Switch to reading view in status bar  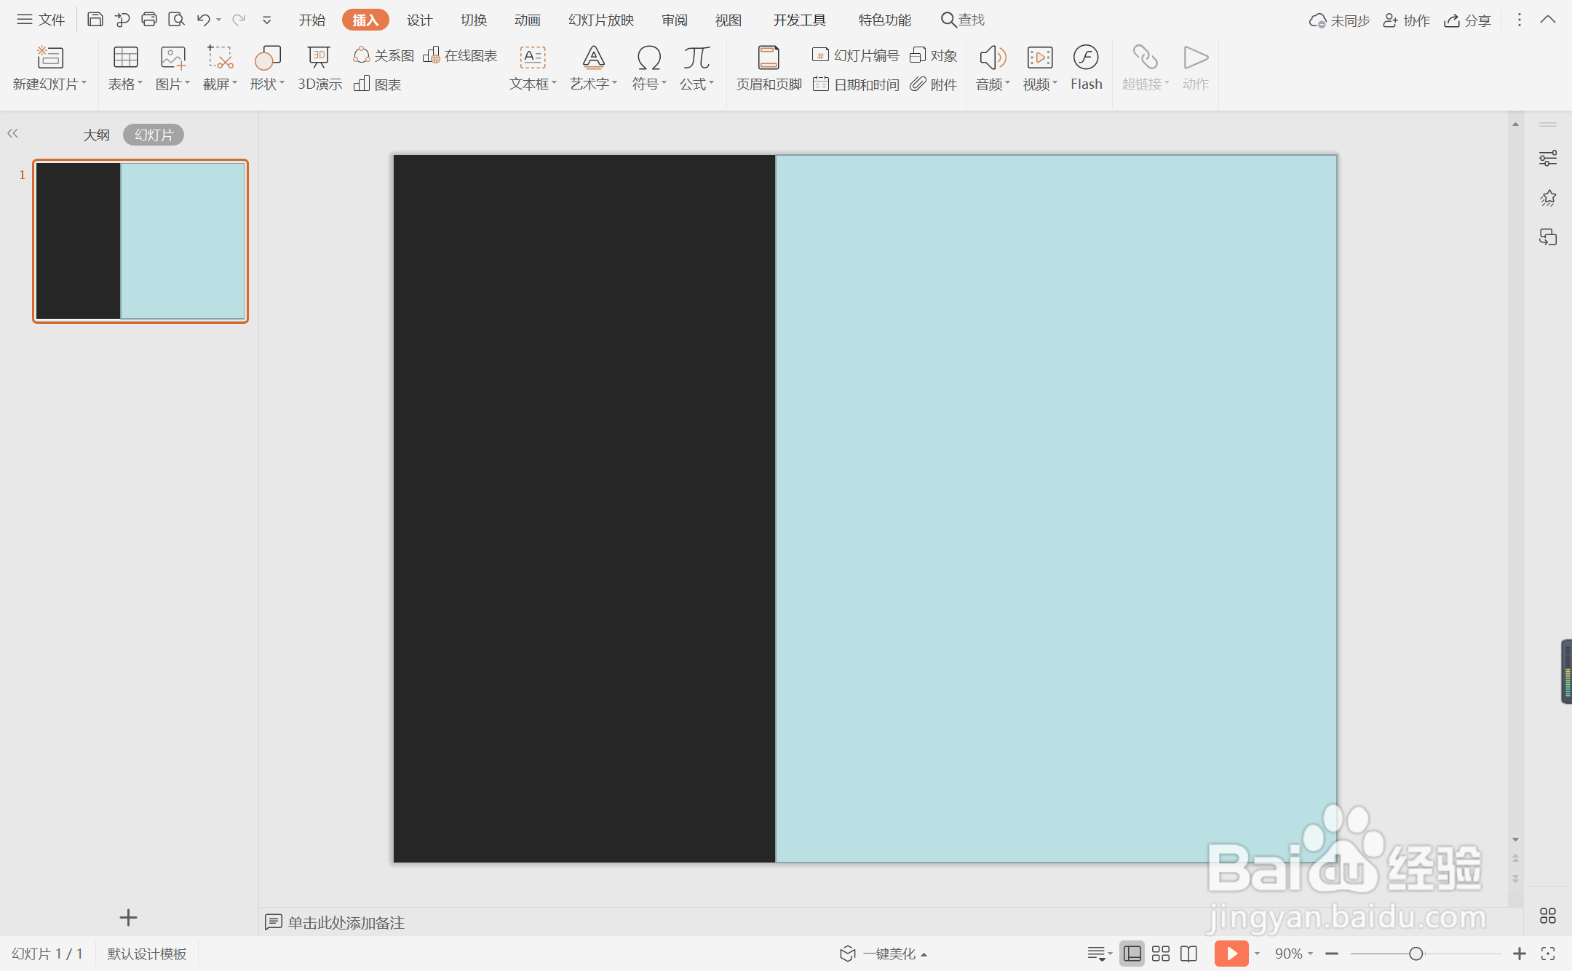coord(1188,954)
